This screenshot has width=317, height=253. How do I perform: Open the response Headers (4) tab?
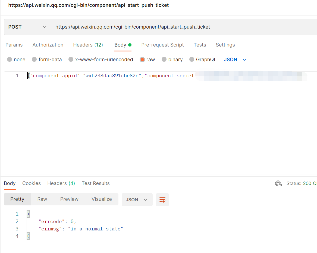point(61,183)
